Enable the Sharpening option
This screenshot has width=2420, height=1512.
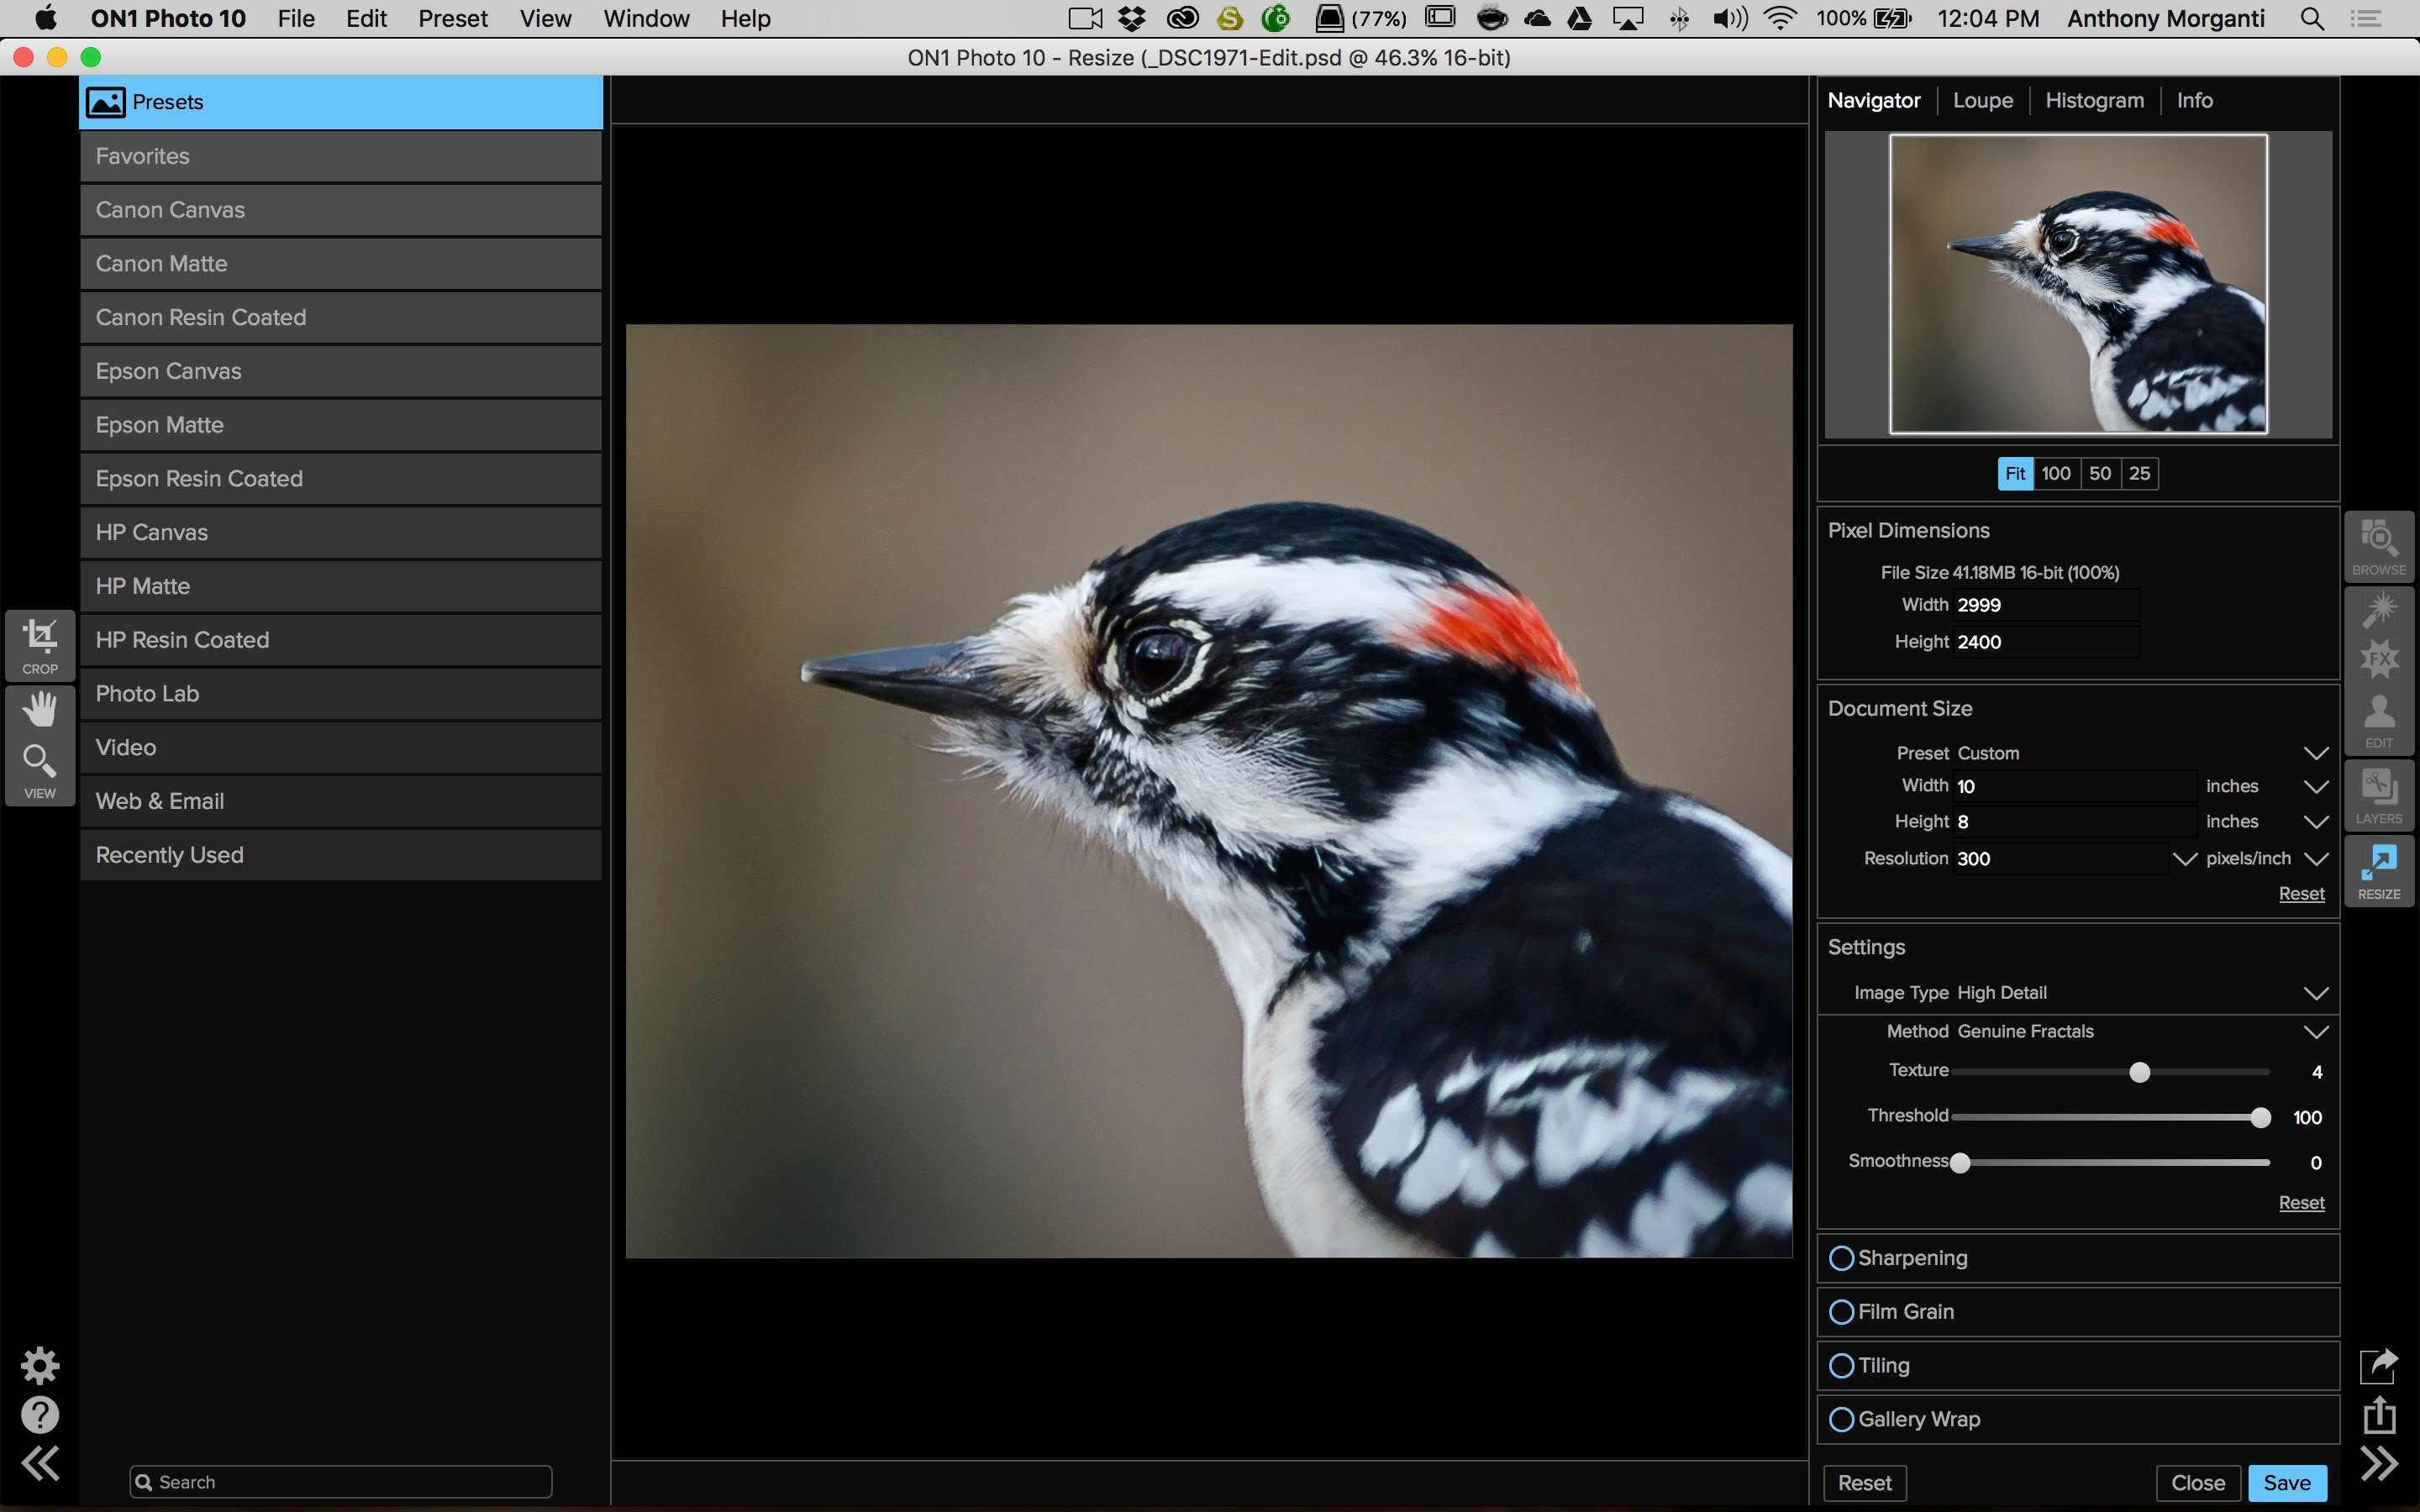pyautogui.click(x=1841, y=1258)
